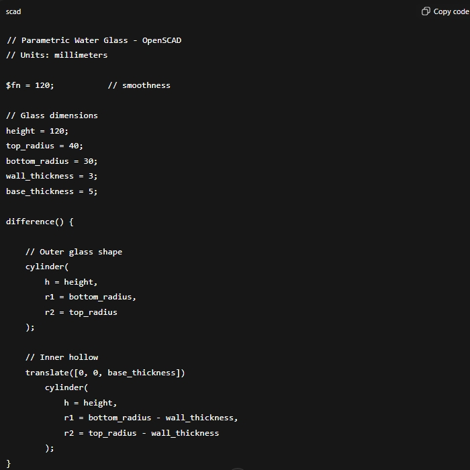Image resolution: width=470 pixels, height=470 pixels.
Task: Click the copy icon beside Copy code
Action: (x=426, y=11)
